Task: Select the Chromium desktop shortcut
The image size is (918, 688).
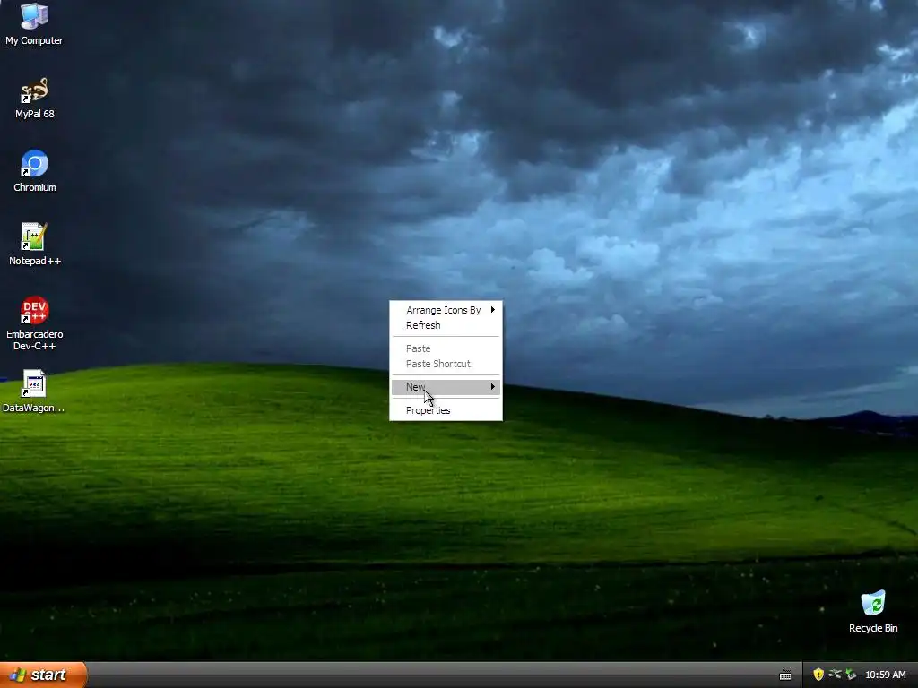Action: 34,171
